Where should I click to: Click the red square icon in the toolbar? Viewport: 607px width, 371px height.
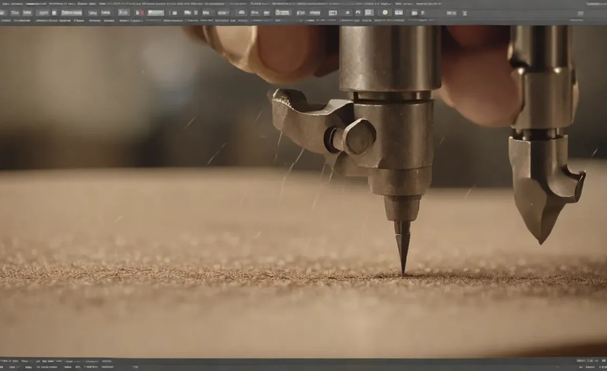(x=142, y=13)
